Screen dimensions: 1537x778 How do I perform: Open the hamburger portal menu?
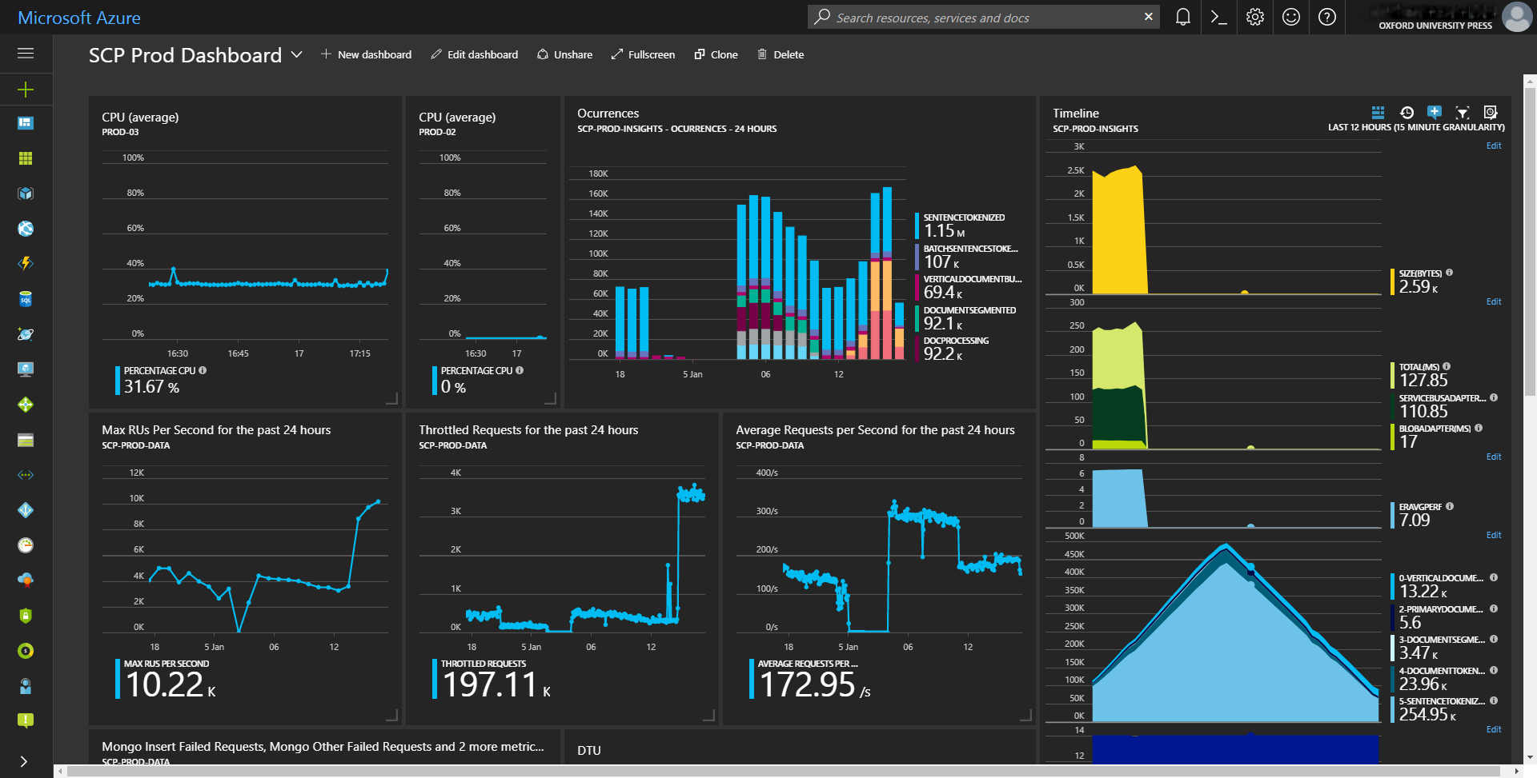pos(26,54)
